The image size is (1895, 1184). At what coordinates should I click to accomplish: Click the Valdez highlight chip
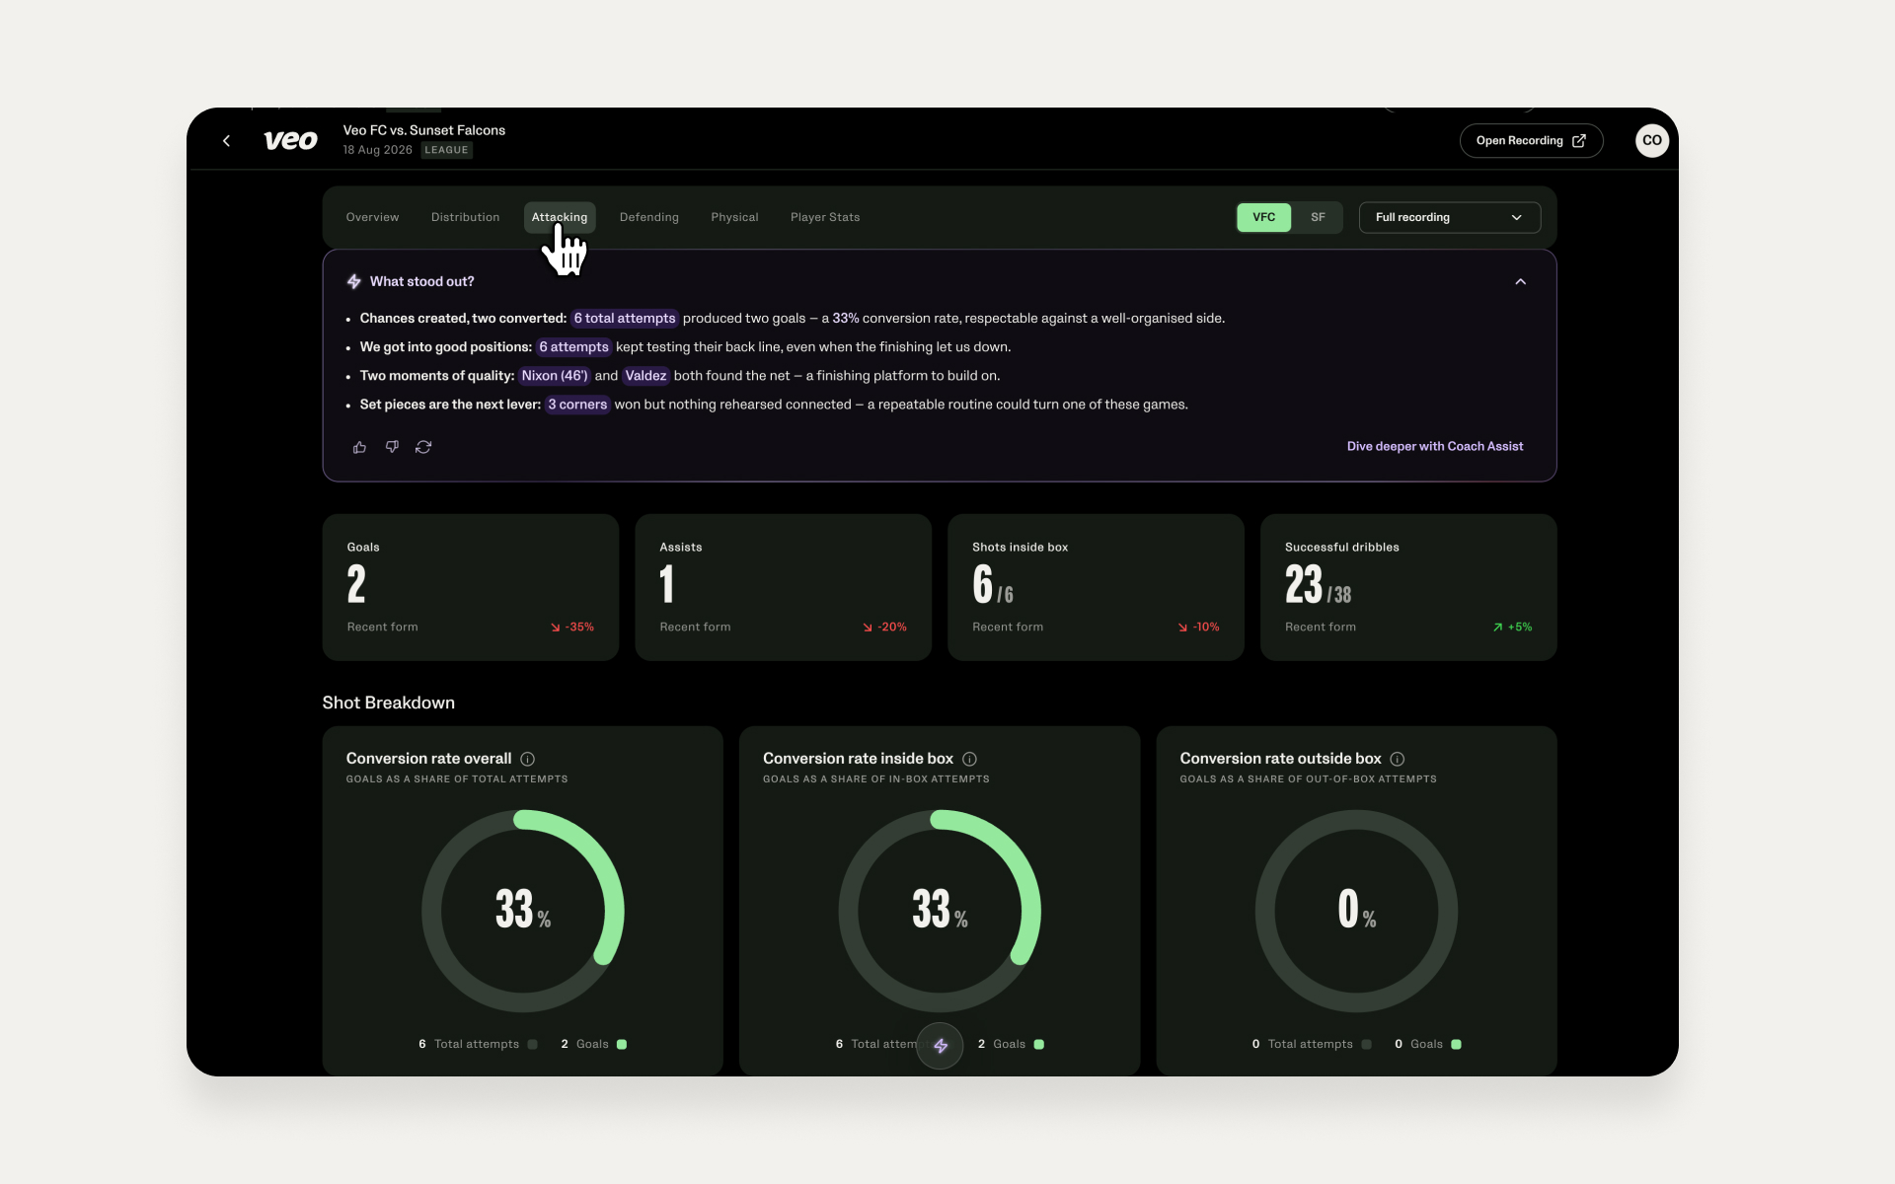pyautogui.click(x=645, y=376)
